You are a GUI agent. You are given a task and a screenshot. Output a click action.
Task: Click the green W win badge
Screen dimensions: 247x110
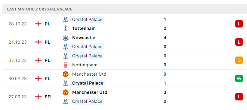[239, 79]
